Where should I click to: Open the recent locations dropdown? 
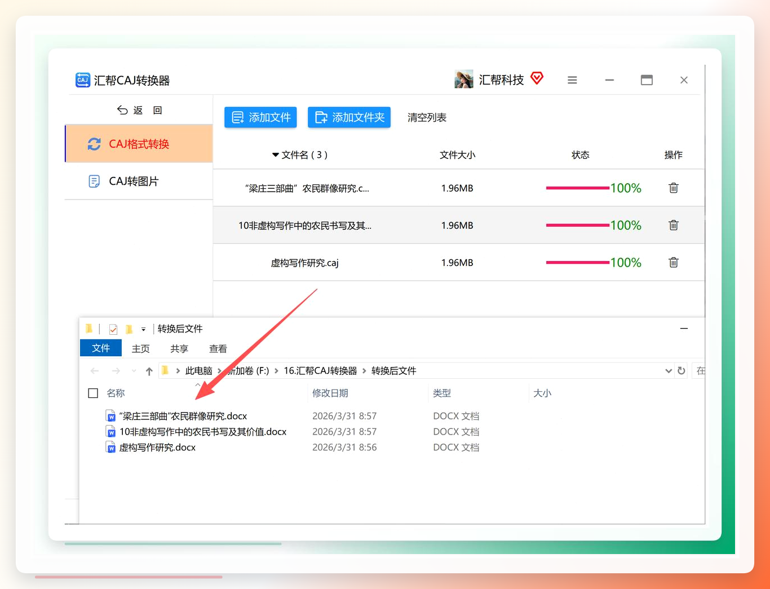(134, 370)
